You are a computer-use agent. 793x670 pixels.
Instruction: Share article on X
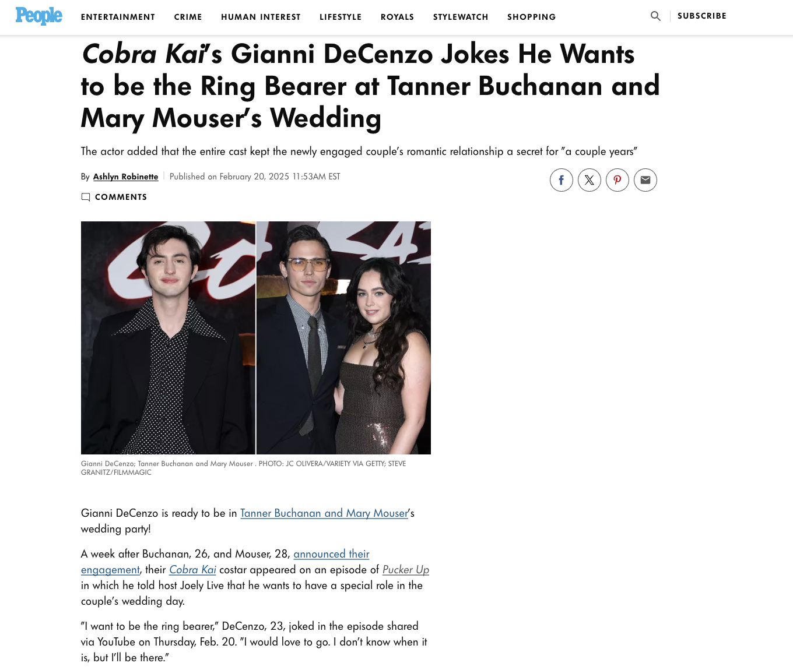(x=590, y=180)
